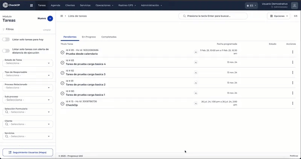Click the hamburger menu icon beside breadcrumb
Viewport: 301px width, 159px height.
pyautogui.click(x=62, y=16)
